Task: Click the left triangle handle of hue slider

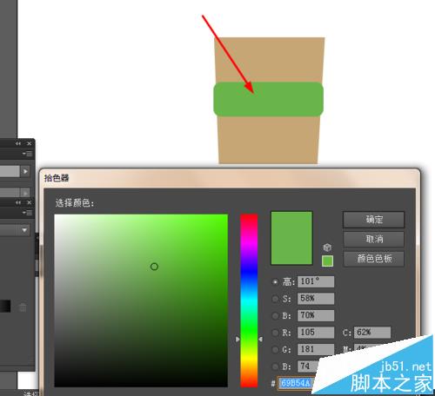Action: (238, 339)
